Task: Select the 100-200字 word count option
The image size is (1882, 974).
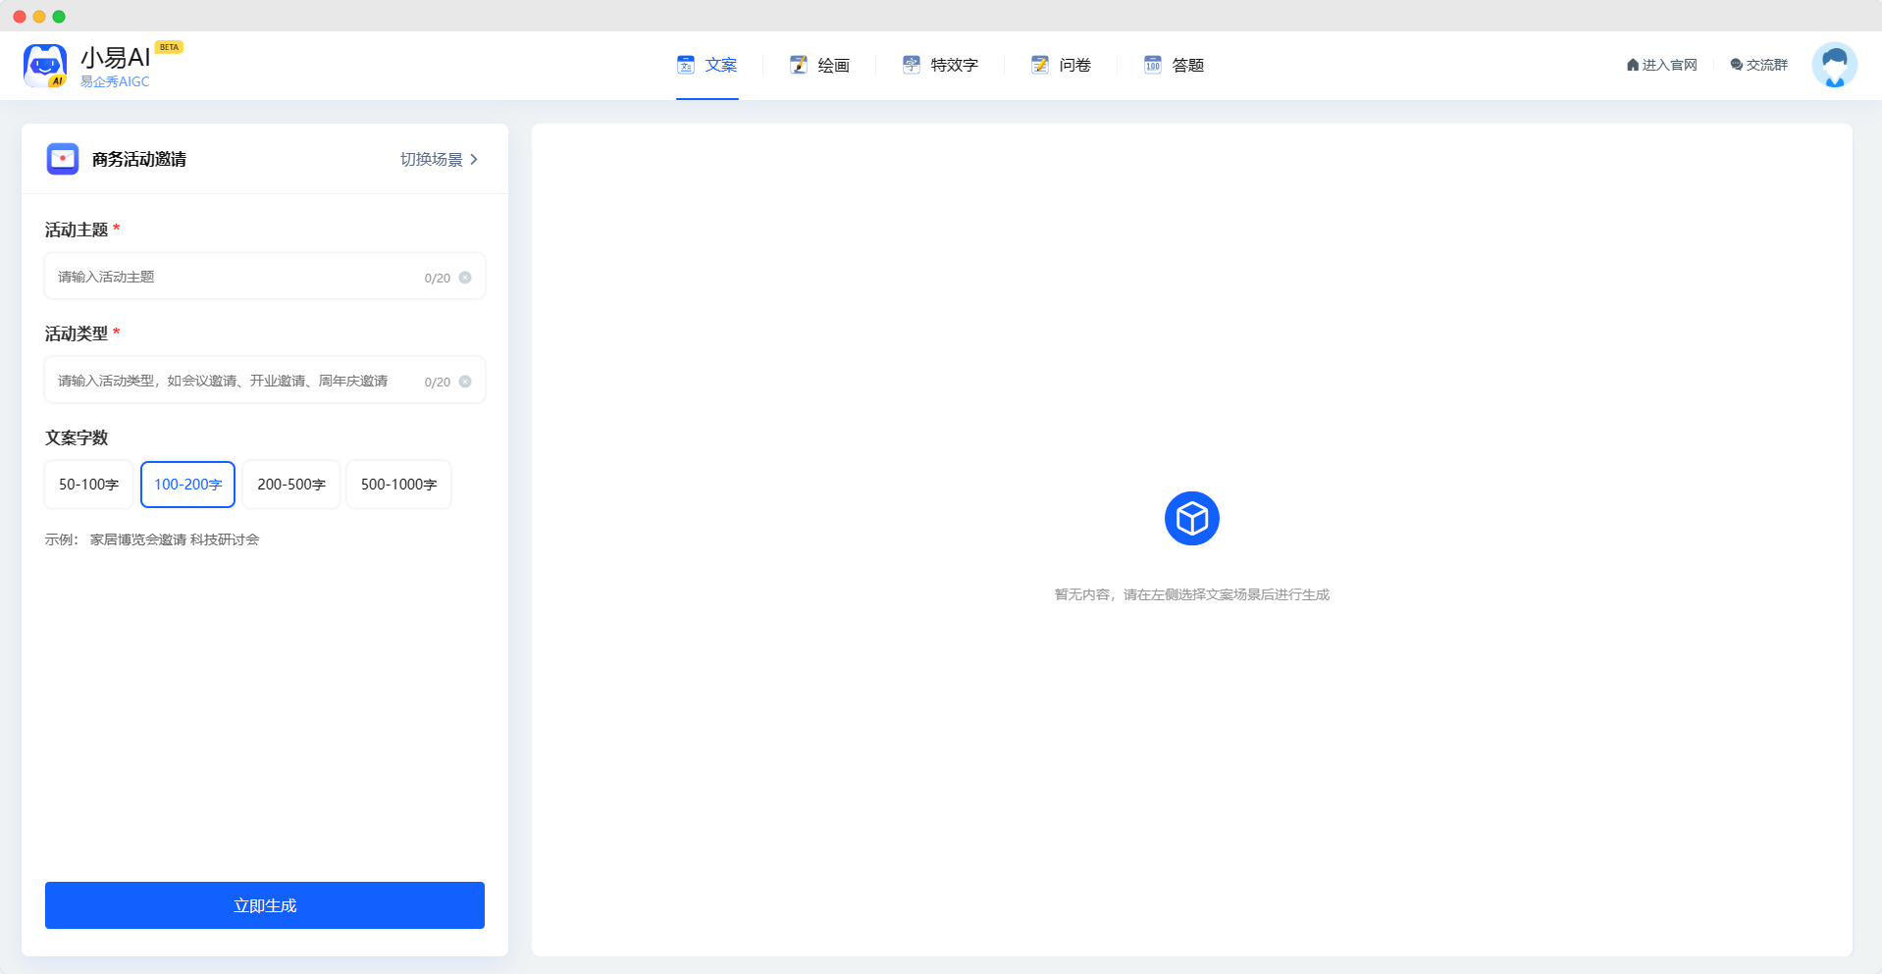Action: click(187, 485)
